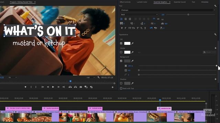Enable the Stroke checkbox

point(121,52)
